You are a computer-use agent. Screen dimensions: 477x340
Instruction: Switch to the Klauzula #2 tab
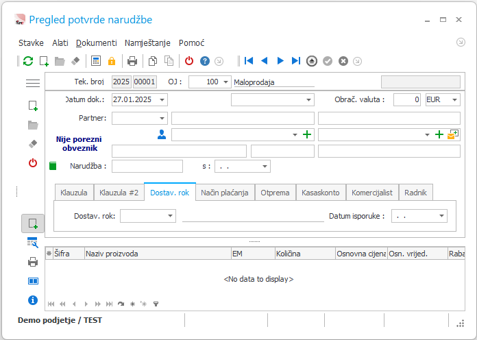point(119,193)
